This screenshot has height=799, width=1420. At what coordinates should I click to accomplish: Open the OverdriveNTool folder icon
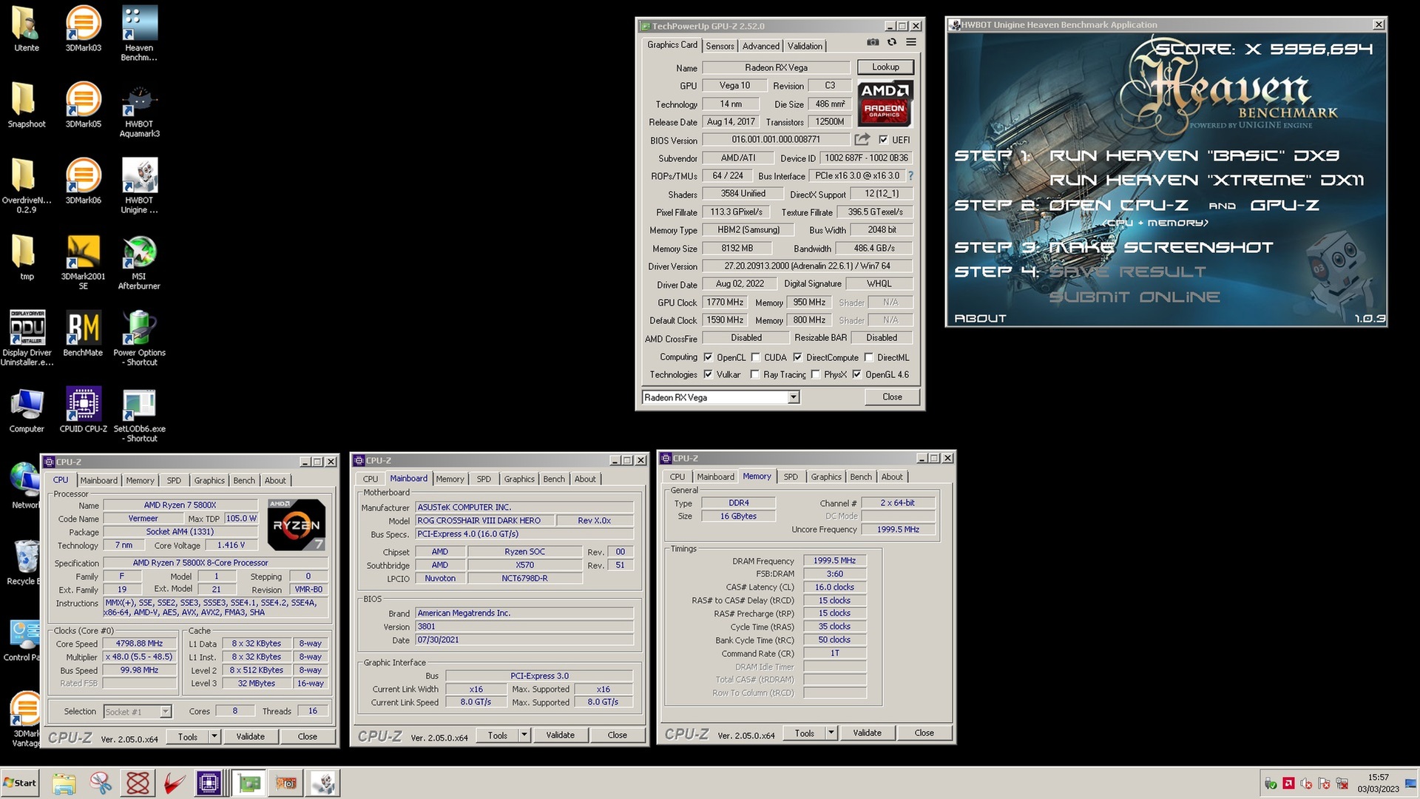pos(27,186)
